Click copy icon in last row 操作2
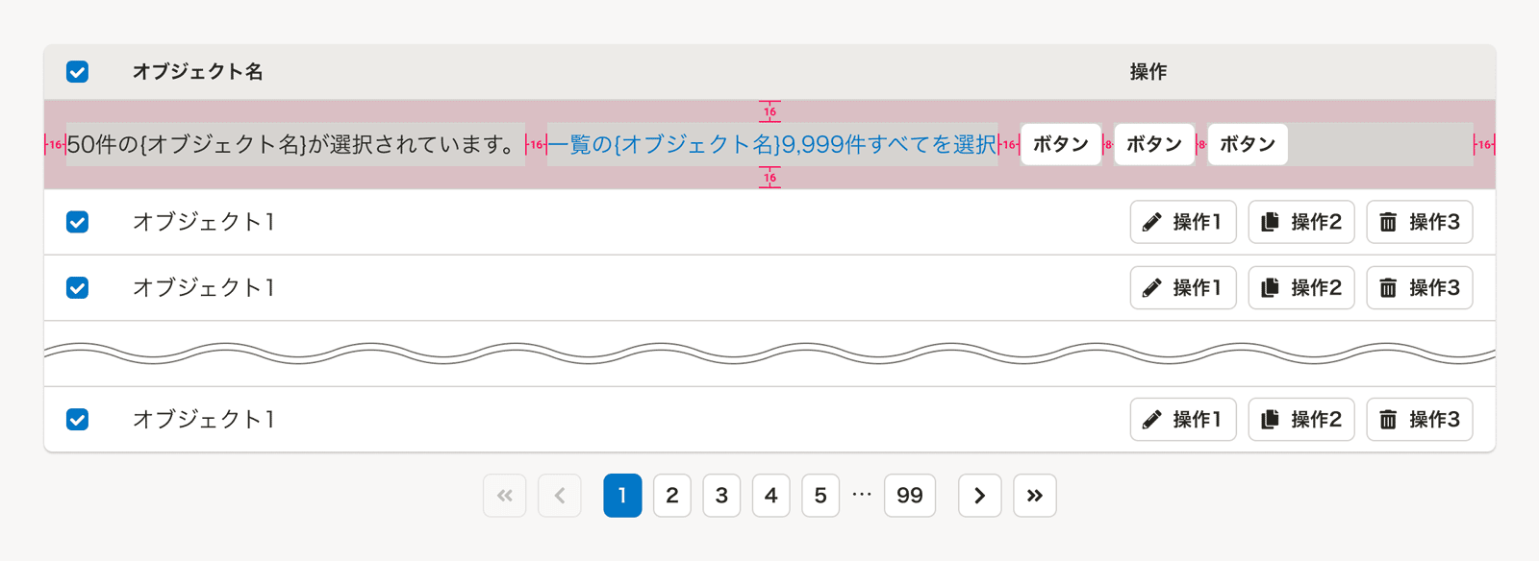Viewport: 1539px width, 561px height. click(x=1270, y=420)
